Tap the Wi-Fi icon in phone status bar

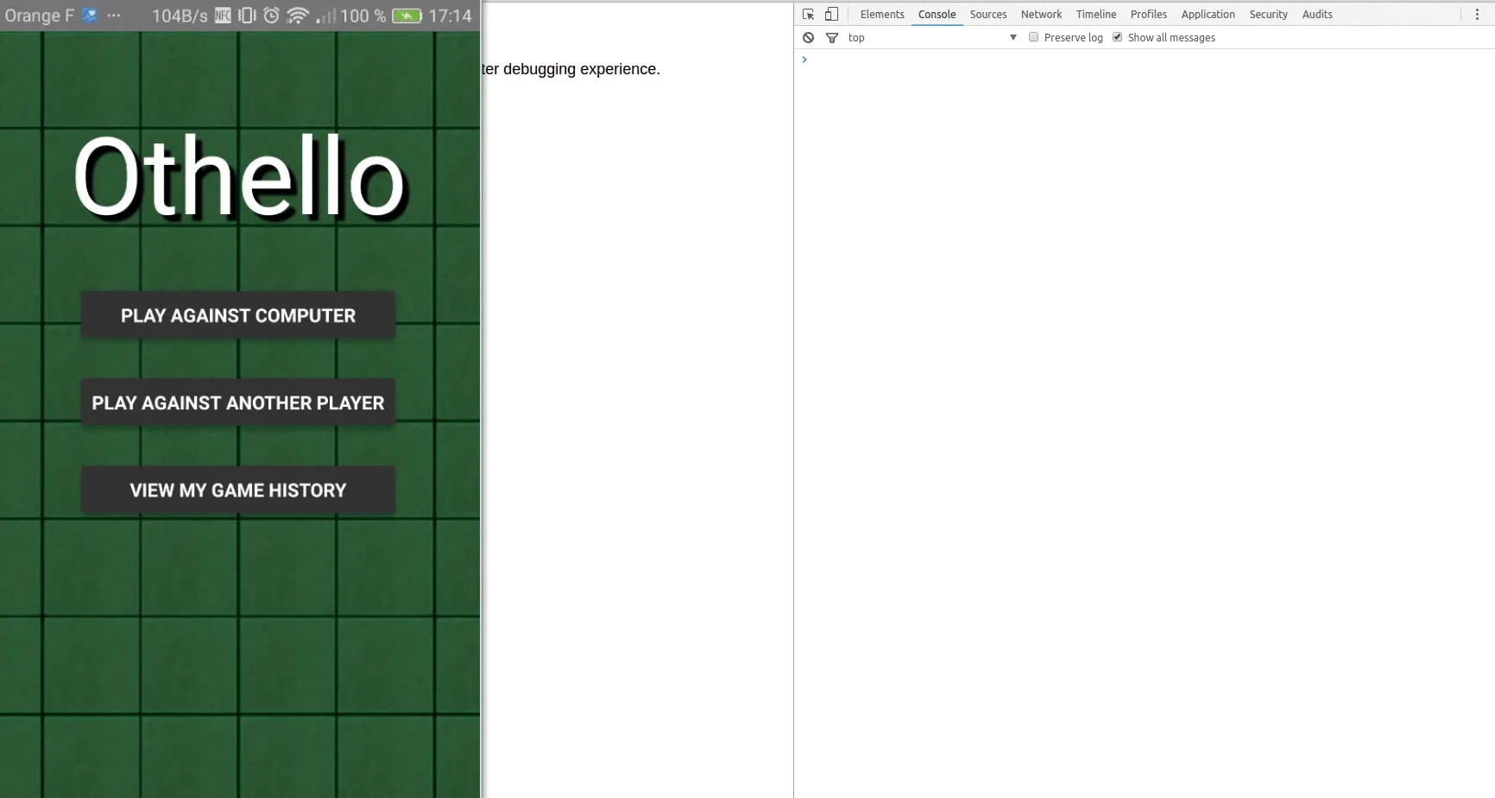pyautogui.click(x=298, y=16)
